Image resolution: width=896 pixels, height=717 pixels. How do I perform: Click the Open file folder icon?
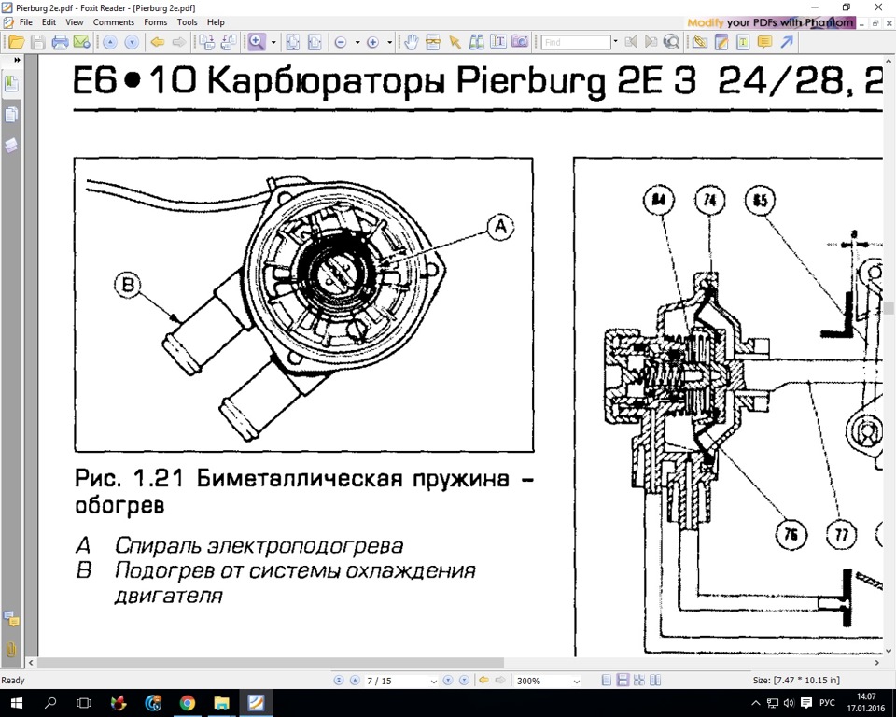17,42
